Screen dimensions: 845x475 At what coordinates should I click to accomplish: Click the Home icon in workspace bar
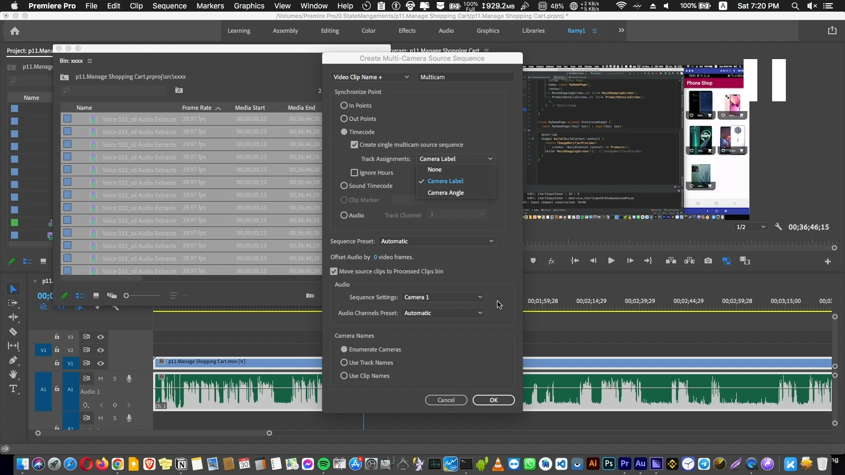15,31
